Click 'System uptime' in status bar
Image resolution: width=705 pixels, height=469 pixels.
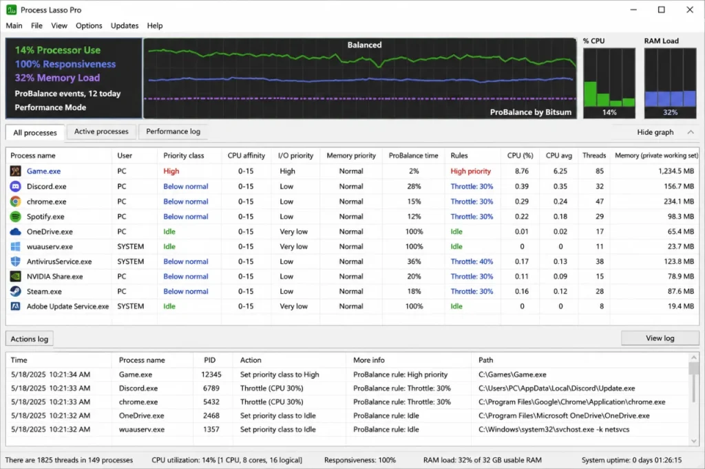point(631,460)
